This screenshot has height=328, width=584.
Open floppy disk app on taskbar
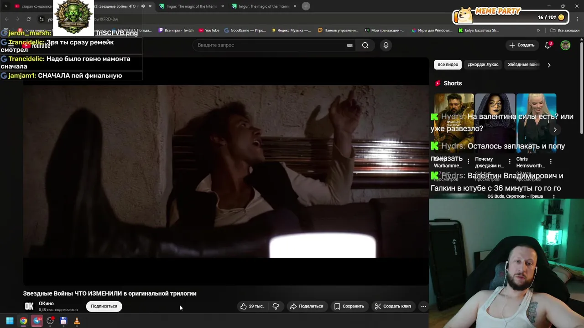pos(63,321)
